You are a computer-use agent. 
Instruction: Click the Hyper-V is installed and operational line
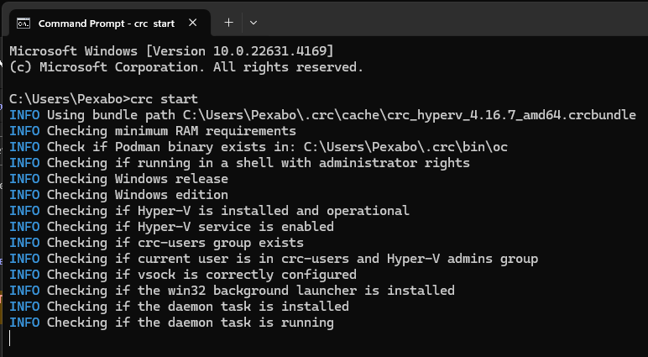tap(209, 211)
